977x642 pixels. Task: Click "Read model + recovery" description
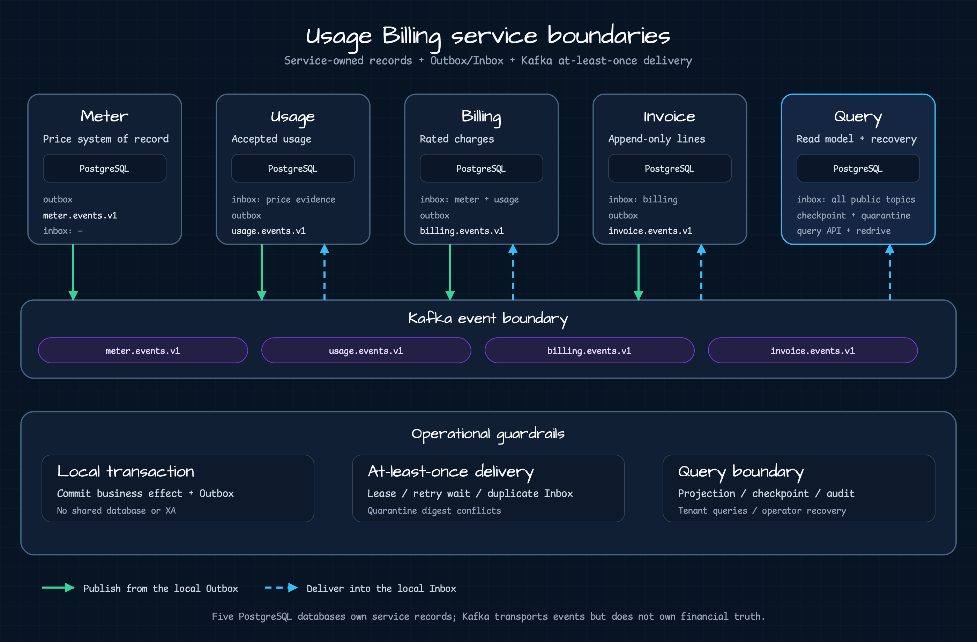(x=857, y=139)
